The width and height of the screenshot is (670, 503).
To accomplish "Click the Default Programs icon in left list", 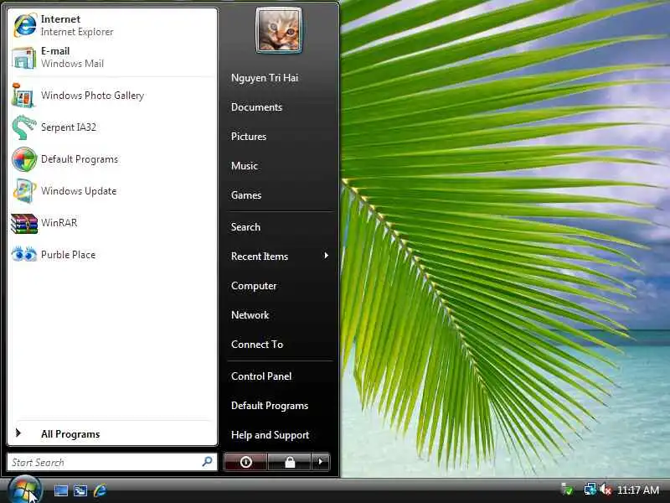I will point(24,159).
